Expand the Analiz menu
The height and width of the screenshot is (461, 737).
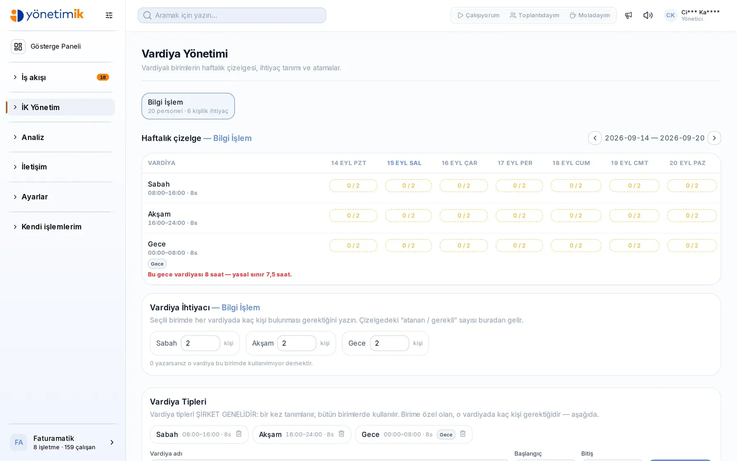click(x=61, y=137)
